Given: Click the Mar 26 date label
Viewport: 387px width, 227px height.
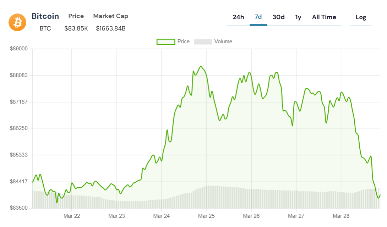Looking at the screenshot, I should [251, 216].
